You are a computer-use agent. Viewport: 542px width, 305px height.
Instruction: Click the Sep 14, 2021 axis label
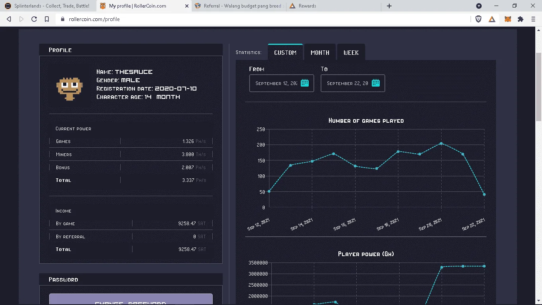tap(302, 224)
